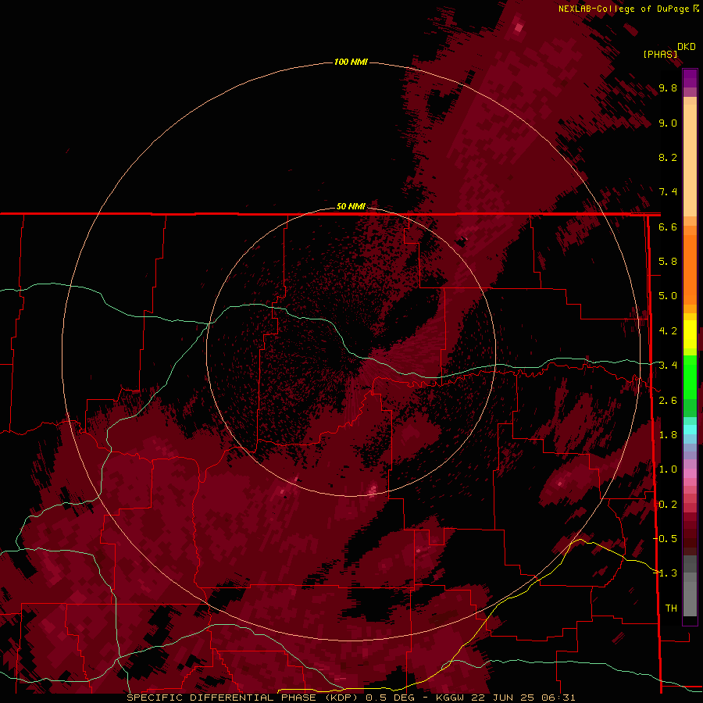Screen dimensions: 703x703
Task: Select the 3.4 value on color scale
Action: pos(668,366)
